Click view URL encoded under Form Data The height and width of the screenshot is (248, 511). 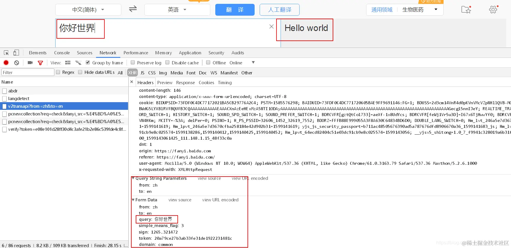220,200
